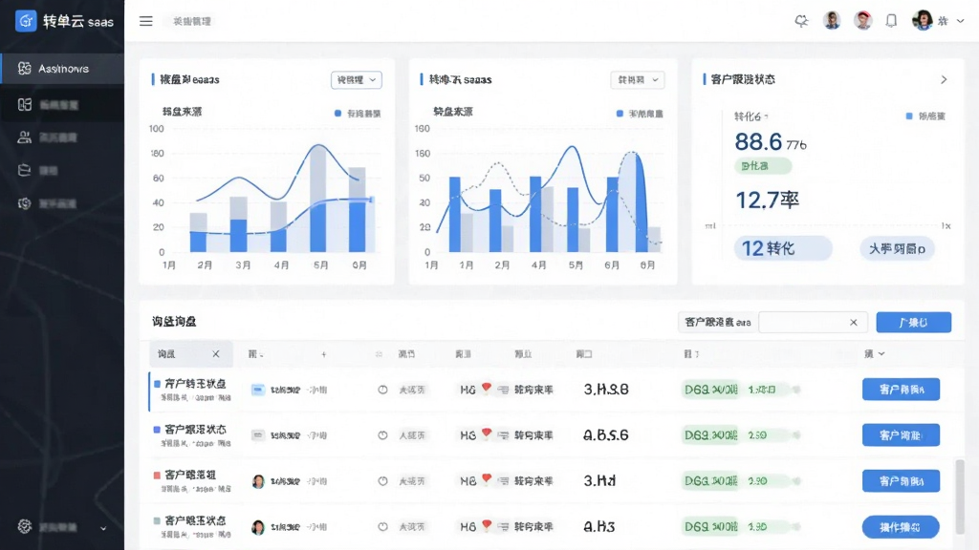This screenshot has height=550, width=979.
Task: Expand the right-hand stats card with its arrow chevron
Action: coord(944,80)
